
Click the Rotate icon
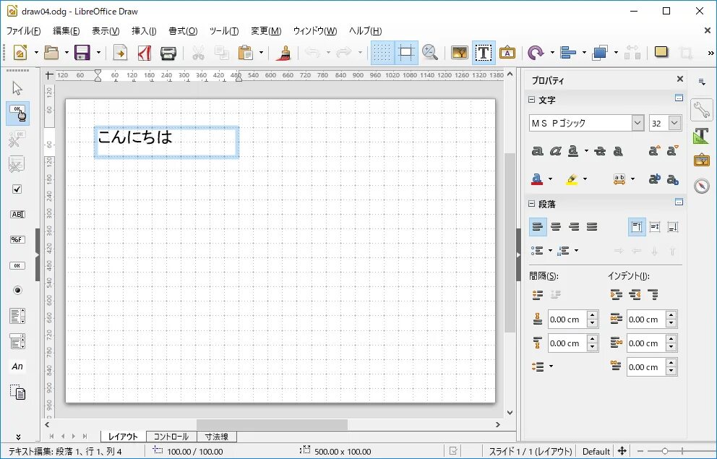coord(536,53)
